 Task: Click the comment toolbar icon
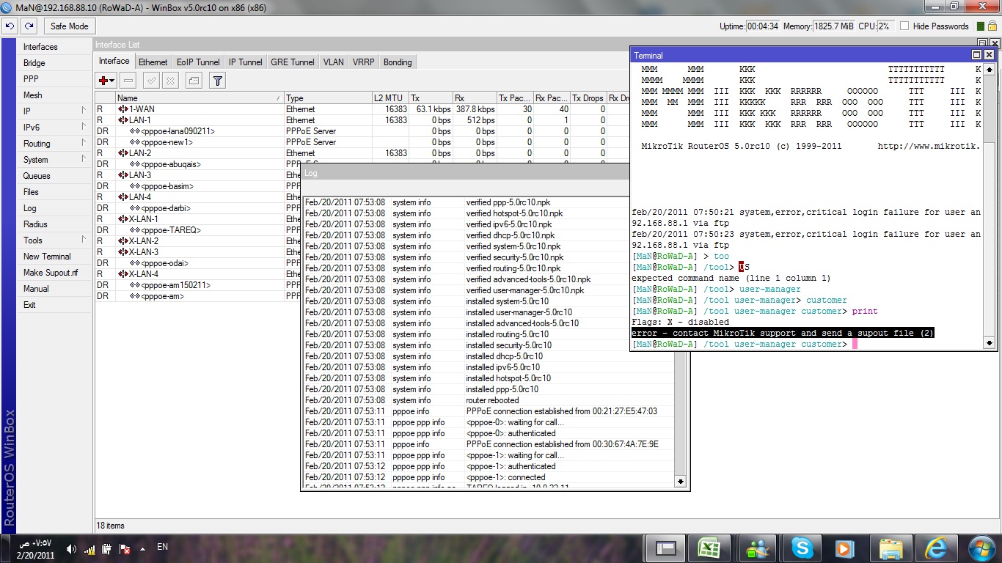[x=194, y=81]
